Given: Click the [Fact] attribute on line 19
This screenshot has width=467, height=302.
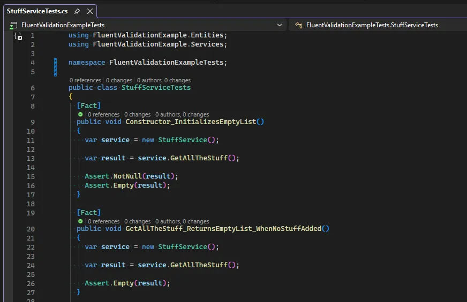Looking at the screenshot, I should coord(89,213).
